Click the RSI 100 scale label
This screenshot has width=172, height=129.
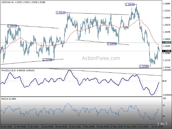(164, 98)
